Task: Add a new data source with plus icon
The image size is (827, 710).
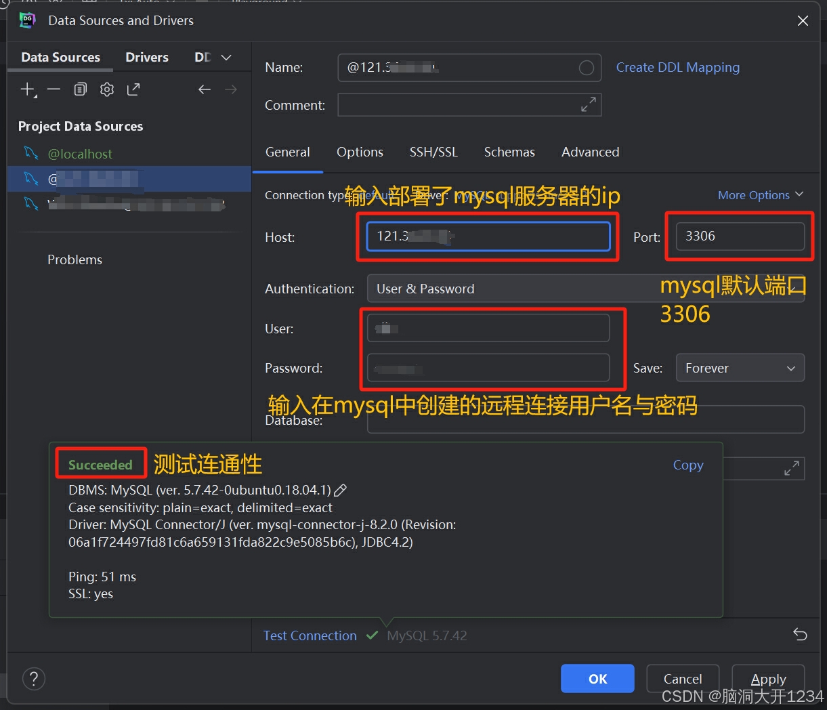Action: coord(28,89)
